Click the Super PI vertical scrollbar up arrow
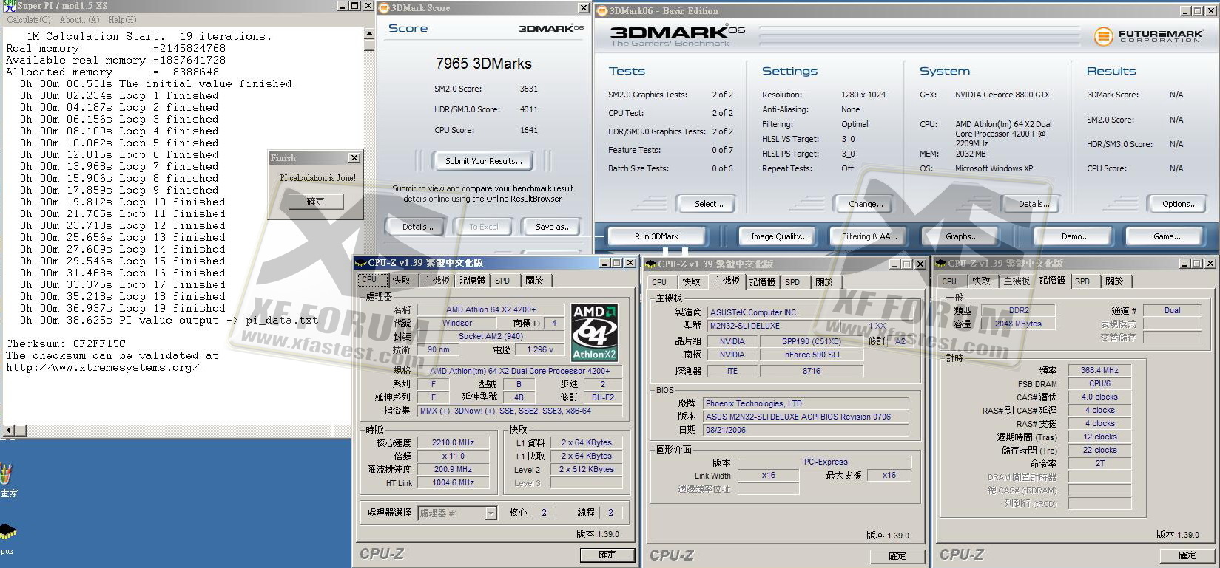Screen dimensions: 1220x568 click(x=369, y=35)
